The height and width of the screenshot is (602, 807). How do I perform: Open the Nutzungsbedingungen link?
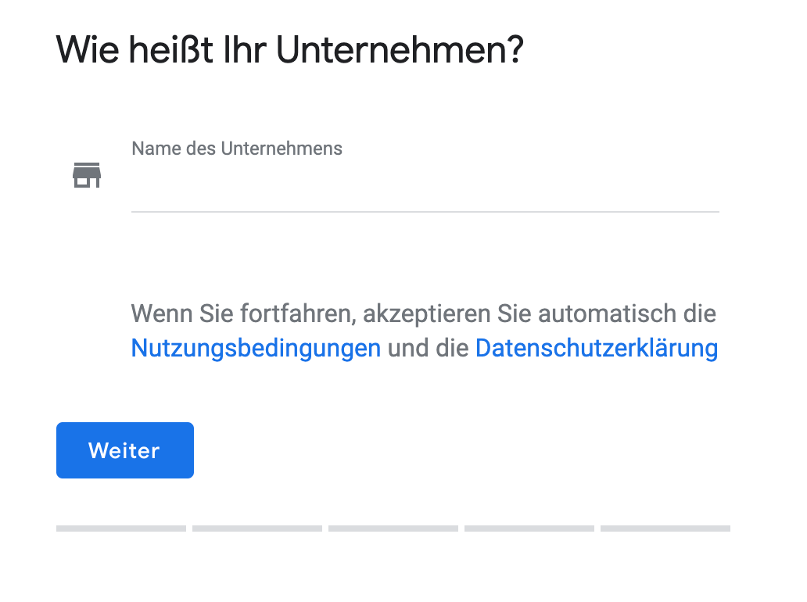(x=255, y=348)
